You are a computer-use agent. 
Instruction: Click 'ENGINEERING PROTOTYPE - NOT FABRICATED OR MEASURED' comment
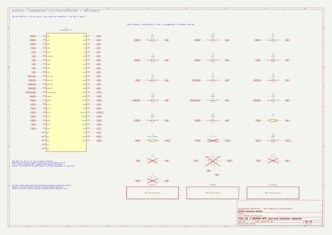click(265, 209)
